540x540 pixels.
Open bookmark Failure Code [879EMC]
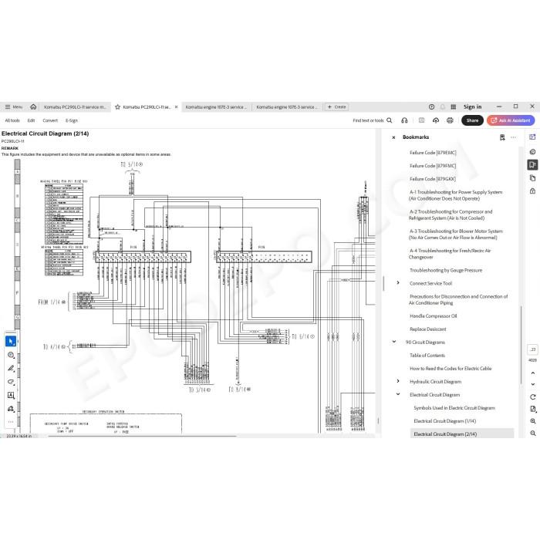point(433,153)
